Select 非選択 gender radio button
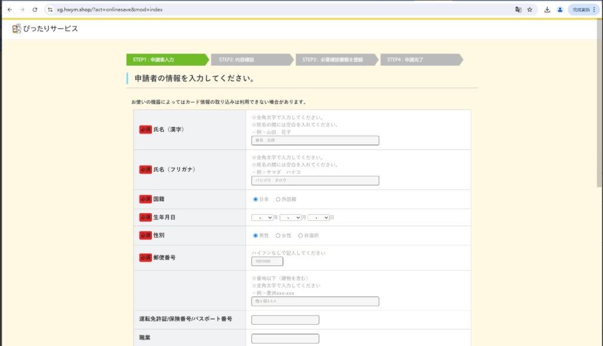 pyautogui.click(x=300, y=235)
